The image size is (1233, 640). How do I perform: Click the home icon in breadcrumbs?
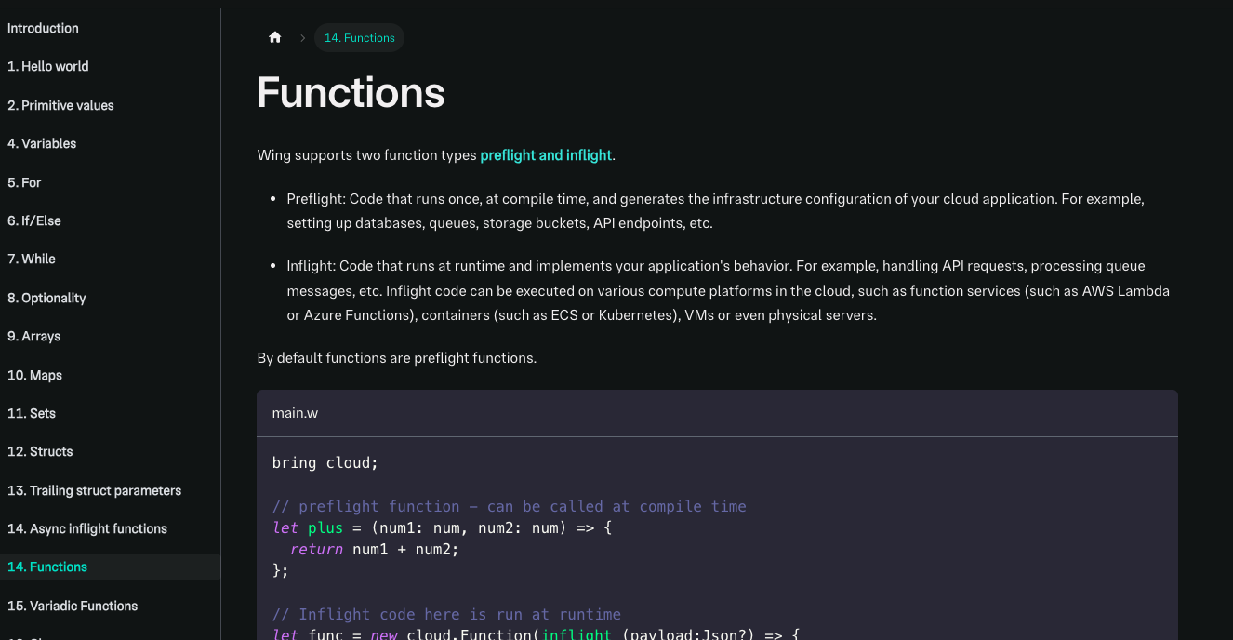click(274, 38)
